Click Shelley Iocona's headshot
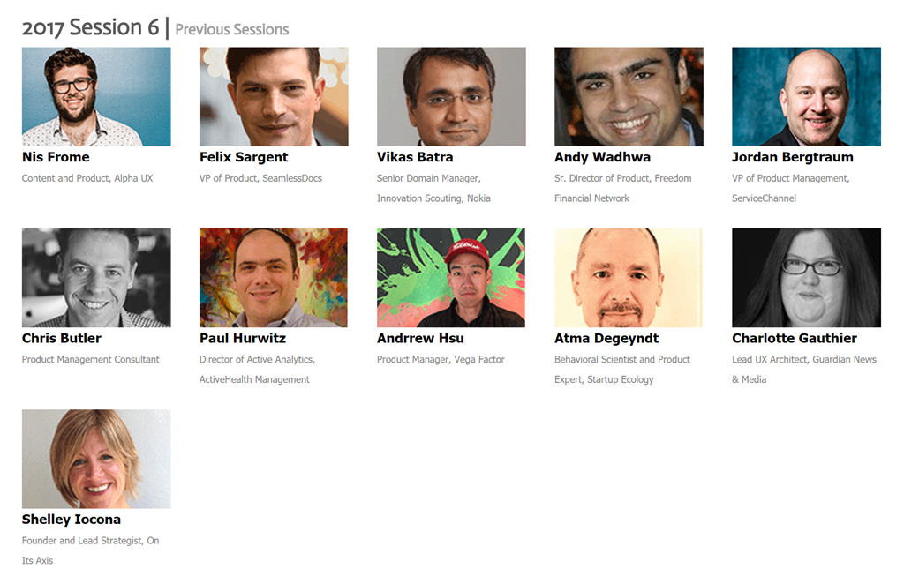The width and height of the screenshot is (904, 584). [96, 459]
